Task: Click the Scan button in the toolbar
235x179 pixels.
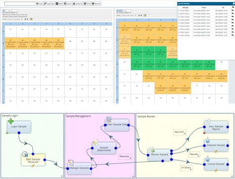Action: (39, 3)
